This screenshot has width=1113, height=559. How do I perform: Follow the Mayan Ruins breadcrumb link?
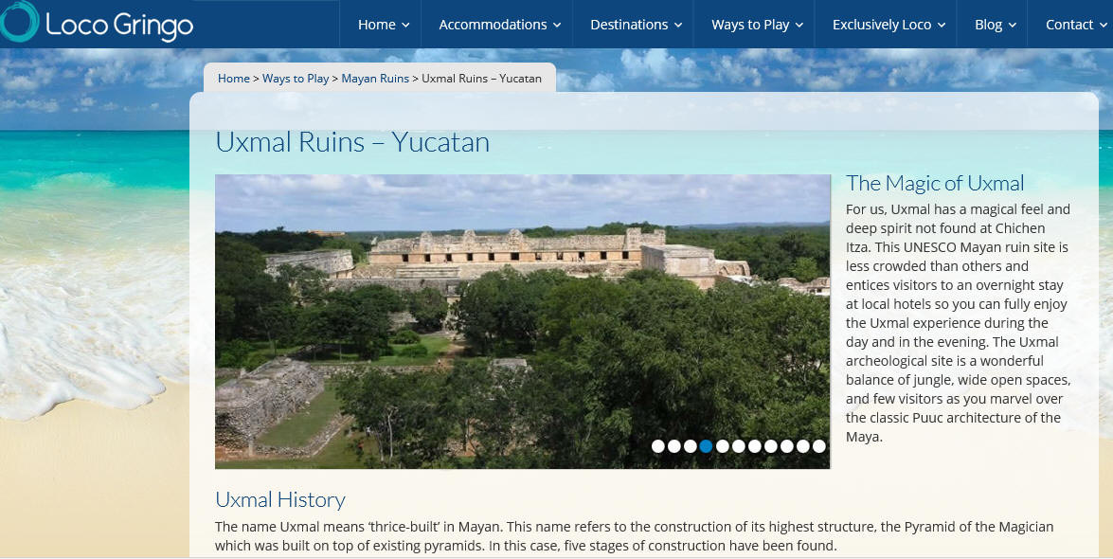pos(375,78)
